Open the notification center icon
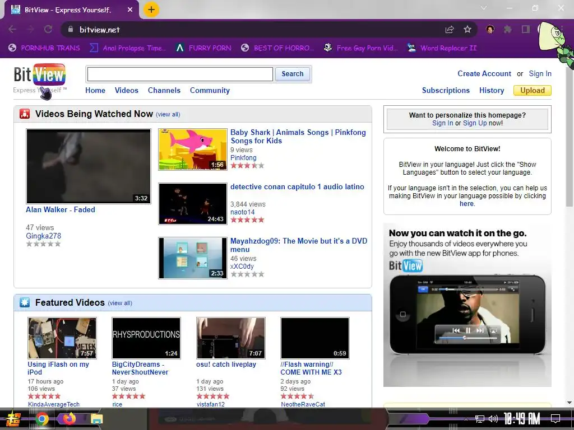This screenshot has width=574, height=430. tap(556, 419)
